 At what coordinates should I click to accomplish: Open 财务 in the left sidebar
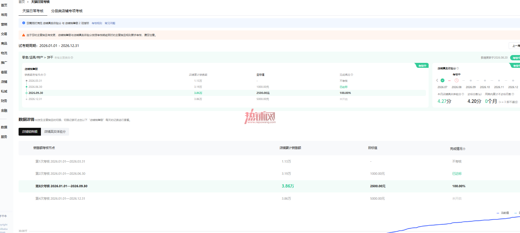click(4, 101)
